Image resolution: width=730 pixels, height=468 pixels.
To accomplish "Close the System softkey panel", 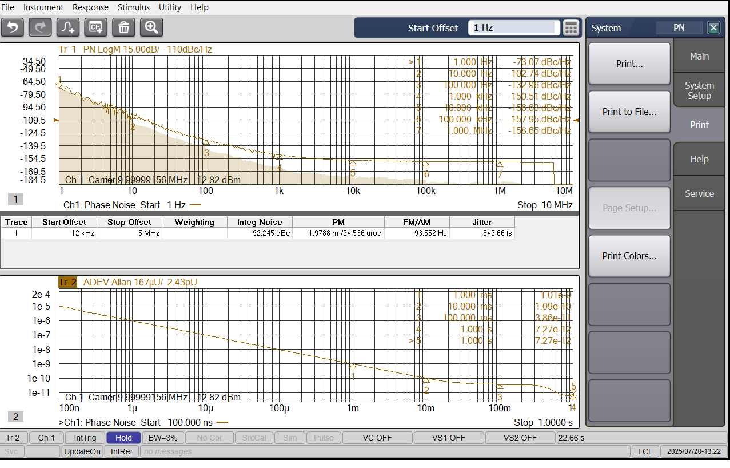I will click(x=713, y=27).
